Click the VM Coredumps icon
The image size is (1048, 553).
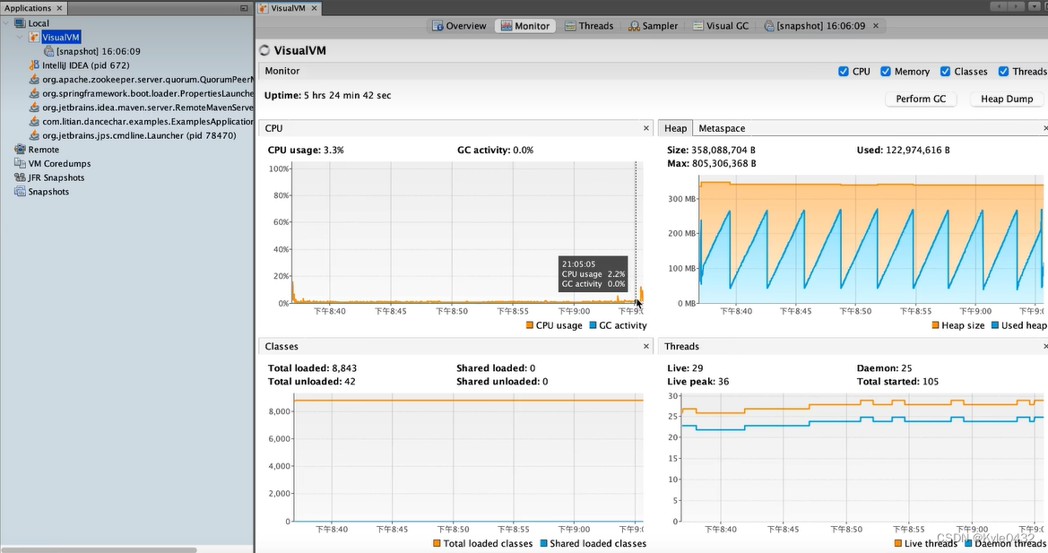20,164
